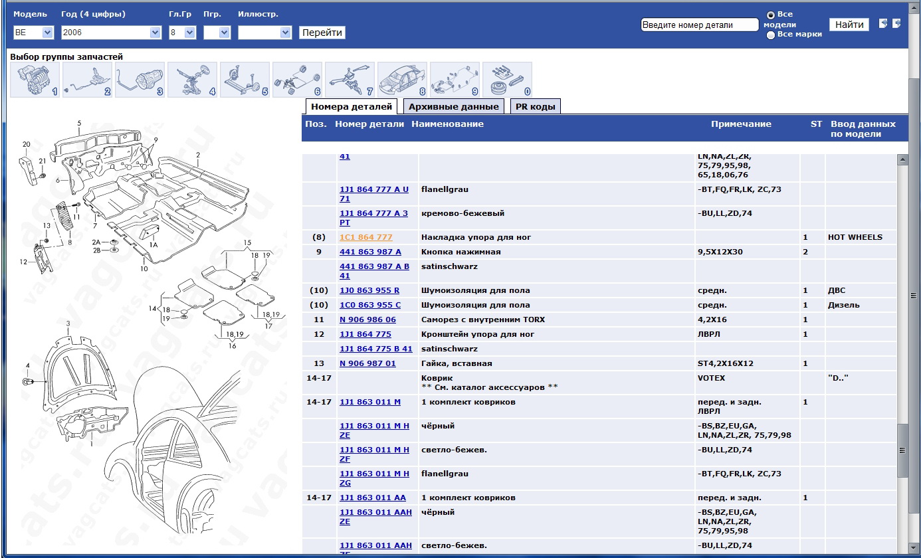Open electrics parts group 9 icon

pyautogui.click(x=455, y=80)
